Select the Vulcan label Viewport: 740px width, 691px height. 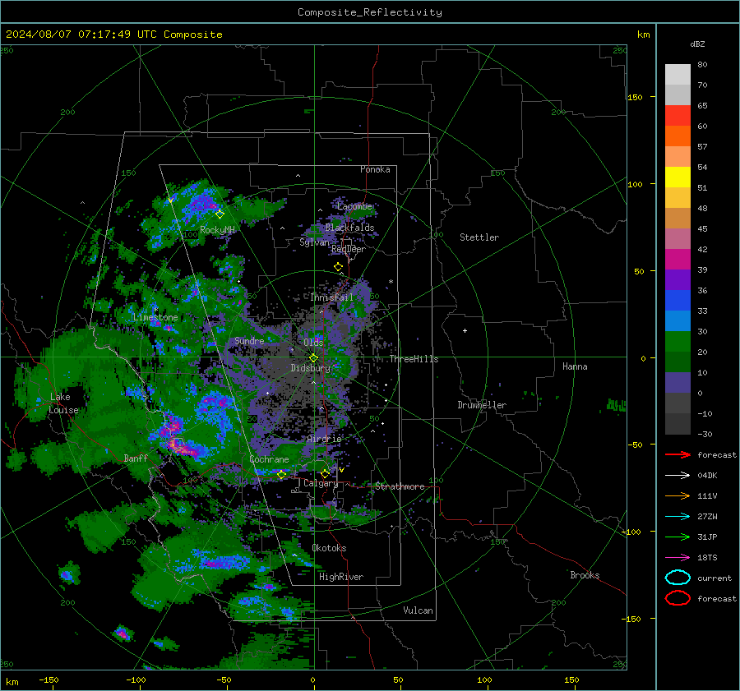[x=418, y=610]
